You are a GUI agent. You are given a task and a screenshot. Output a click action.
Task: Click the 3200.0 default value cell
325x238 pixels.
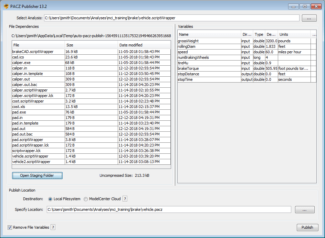point(272,41)
